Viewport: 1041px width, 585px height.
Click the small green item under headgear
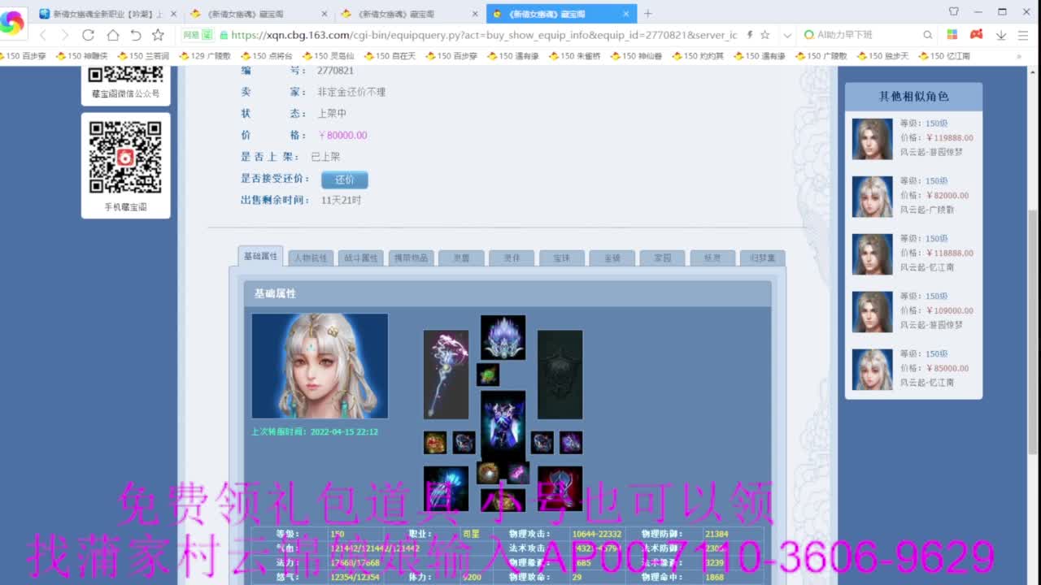488,375
